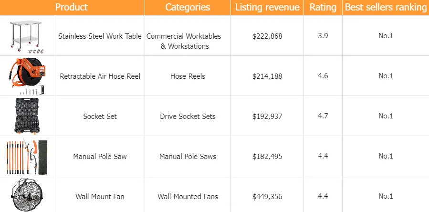Select the black socket set thumbnail
The height and width of the screenshot is (212, 429).
[x=27, y=116]
